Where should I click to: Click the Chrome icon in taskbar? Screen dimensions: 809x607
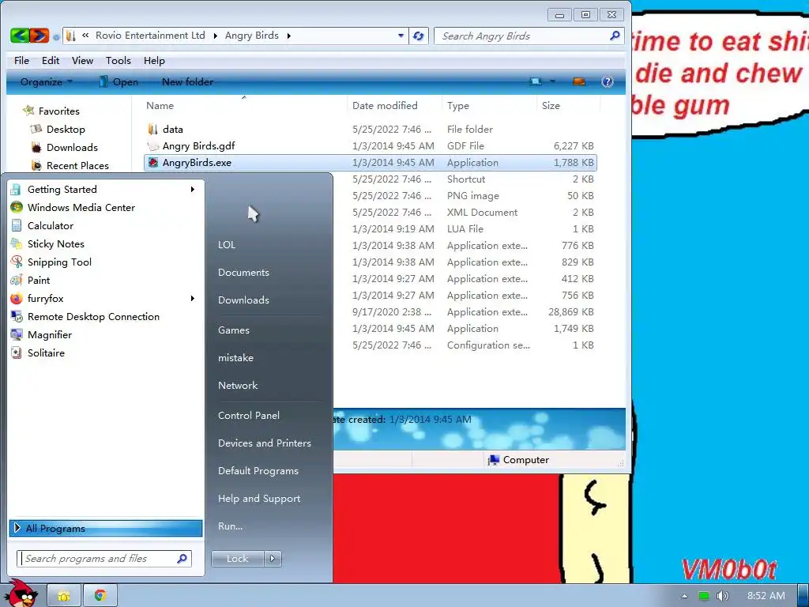pyautogui.click(x=100, y=596)
